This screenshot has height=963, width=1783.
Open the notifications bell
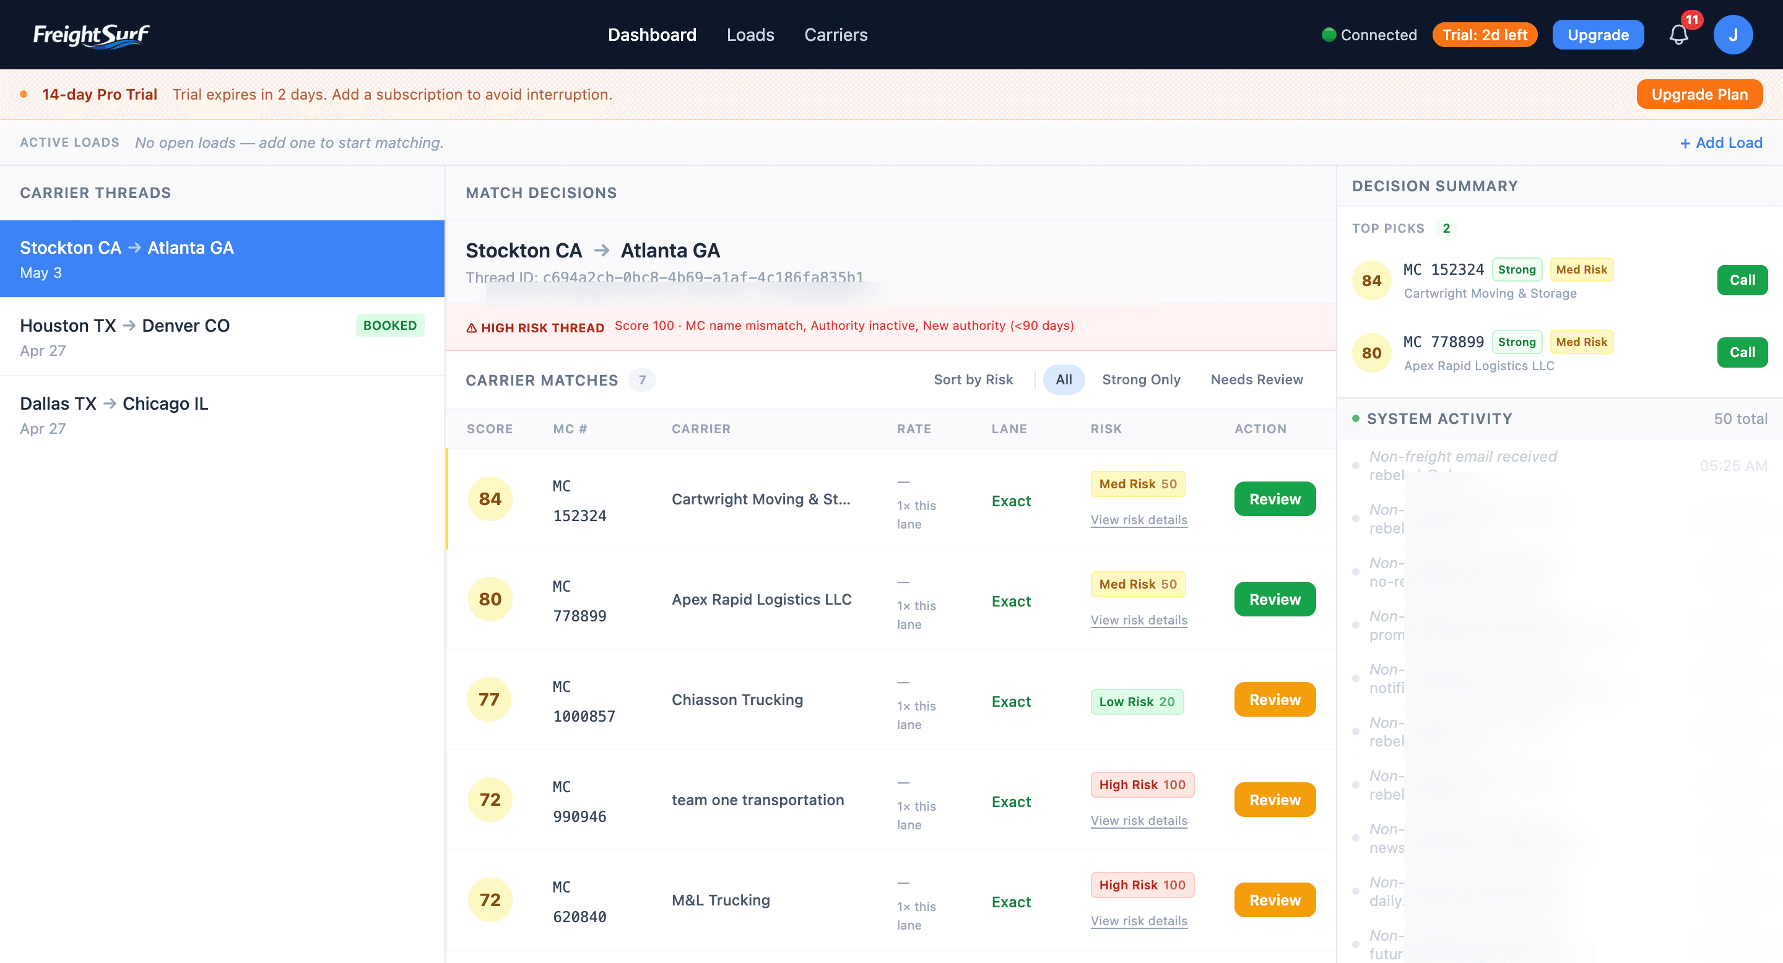pyautogui.click(x=1678, y=35)
